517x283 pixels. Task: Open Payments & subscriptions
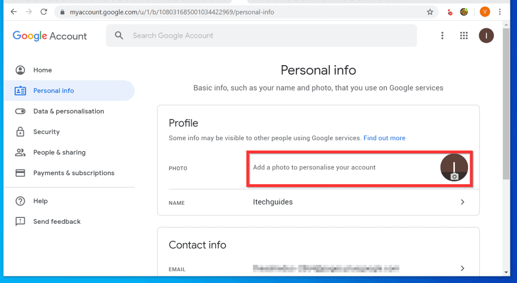click(x=74, y=173)
